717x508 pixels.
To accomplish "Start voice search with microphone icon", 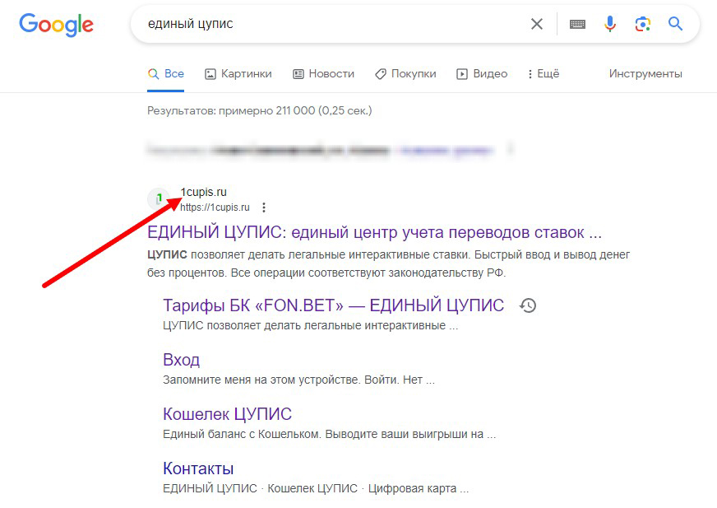I will coord(610,24).
